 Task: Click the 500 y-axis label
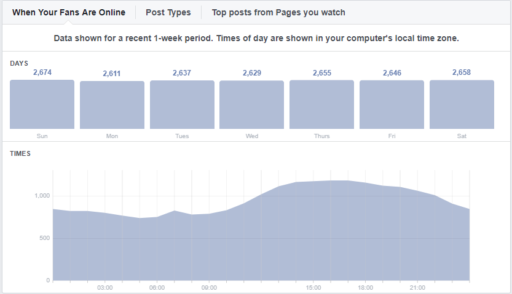(45, 238)
